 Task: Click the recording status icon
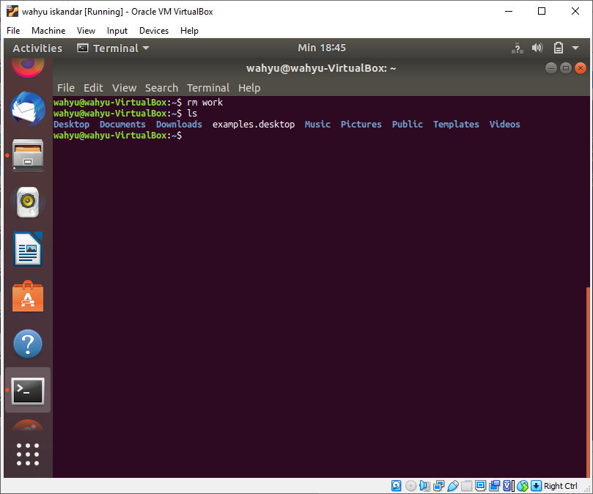[494, 486]
